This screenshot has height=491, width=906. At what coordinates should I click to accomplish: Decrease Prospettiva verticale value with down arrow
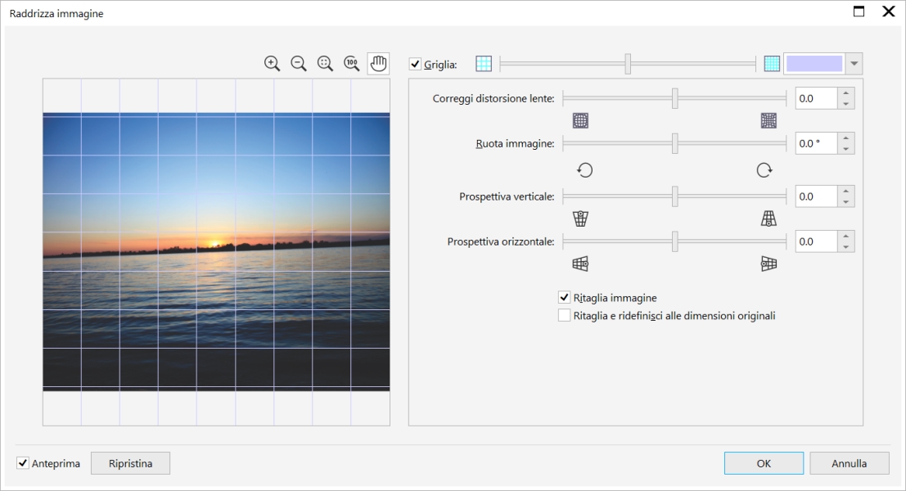pyautogui.click(x=846, y=201)
